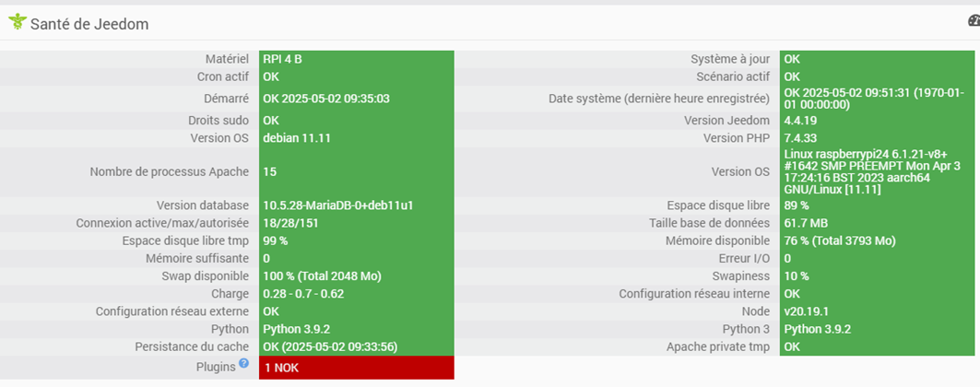Image resolution: width=980 pixels, height=387 pixels.
Task: Click the Cron actif label
Action: (x=222, y=76)
